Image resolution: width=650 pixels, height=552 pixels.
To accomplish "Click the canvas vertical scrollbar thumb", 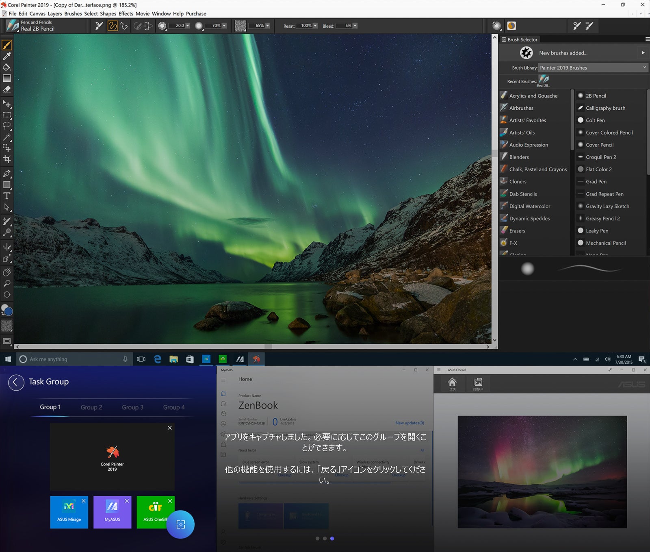I will 494,153.
